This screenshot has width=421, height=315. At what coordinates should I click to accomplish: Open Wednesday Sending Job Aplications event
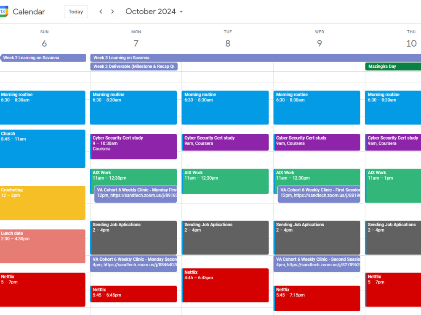pos(317,238)
